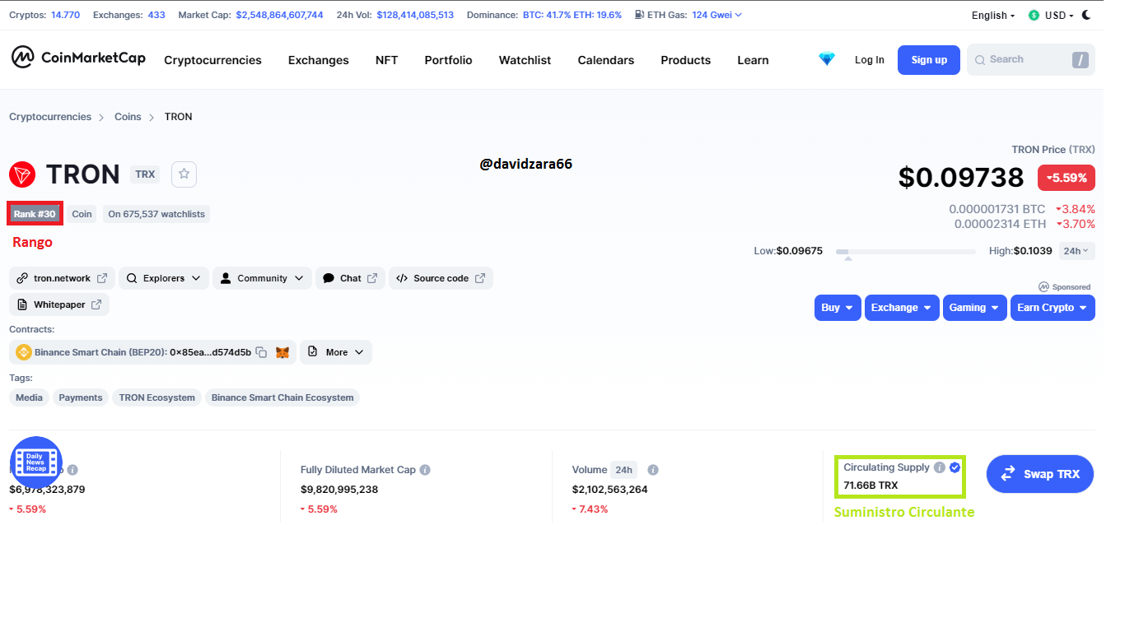Open the Gaming dropdown button
1125x632 pixels.
pos(975,308)
